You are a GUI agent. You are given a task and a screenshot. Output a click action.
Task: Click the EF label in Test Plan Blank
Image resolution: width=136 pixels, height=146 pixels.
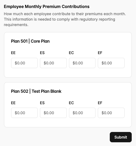click(100, 103)
